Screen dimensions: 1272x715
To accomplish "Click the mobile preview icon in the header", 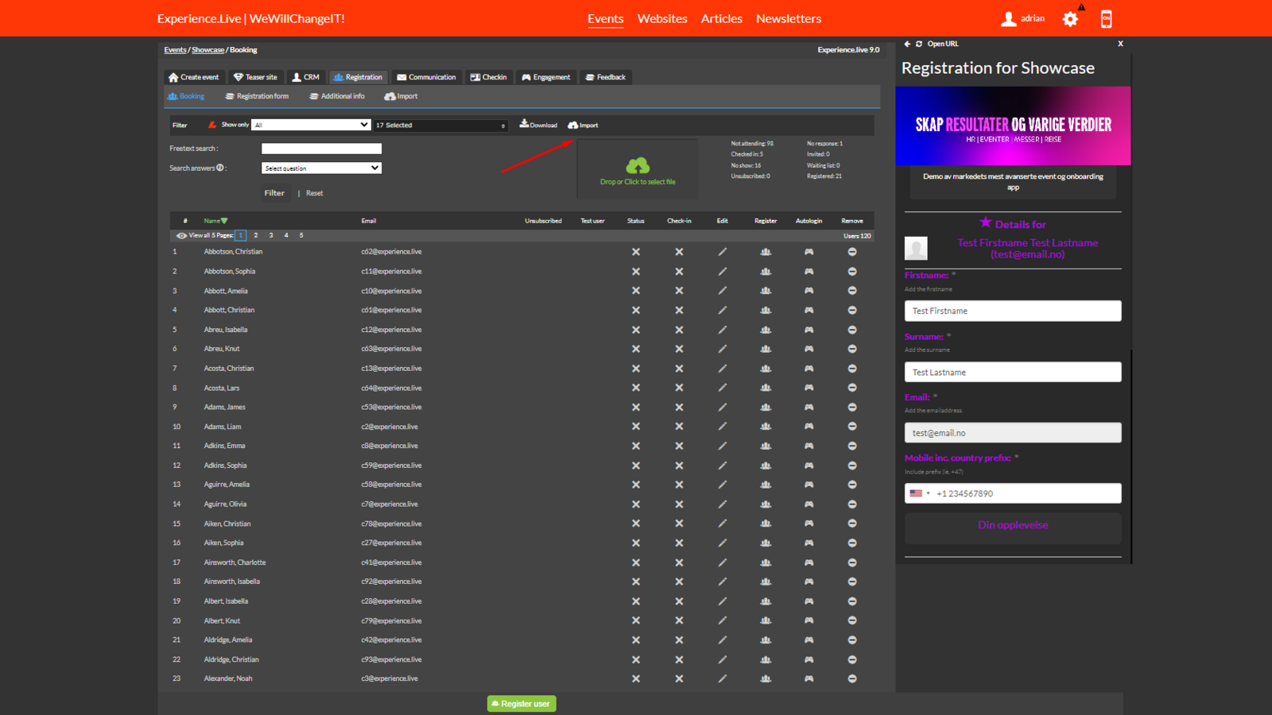I will [x=1106, y=19].
